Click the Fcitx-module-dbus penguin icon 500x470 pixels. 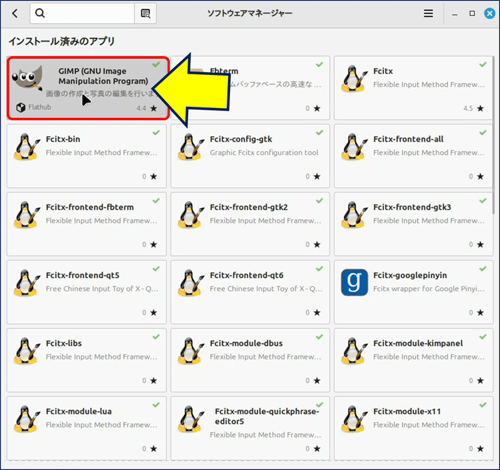[191, 351]
